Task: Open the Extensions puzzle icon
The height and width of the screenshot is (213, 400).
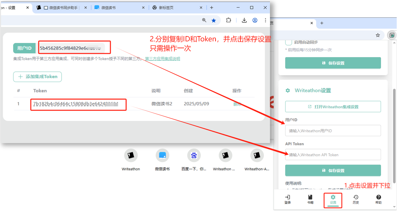Action: coord(229,20)
